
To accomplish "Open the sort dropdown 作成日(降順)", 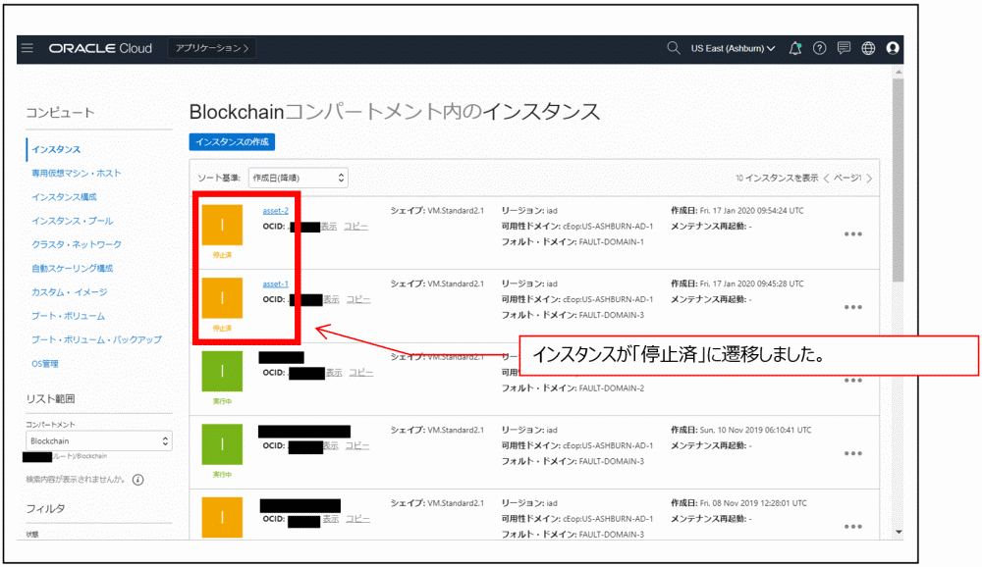I will tap(299, 178).
